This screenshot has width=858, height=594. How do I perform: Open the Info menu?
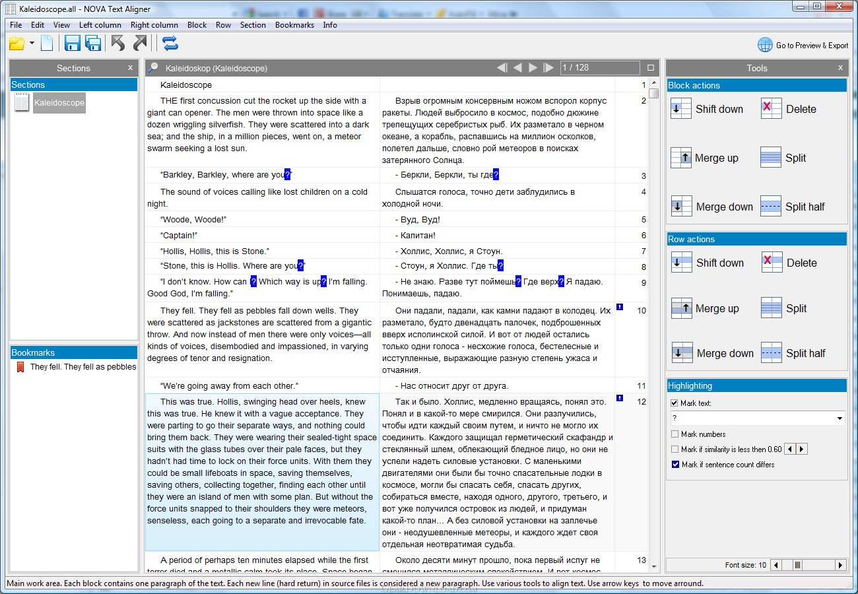click(x=330, y=25)
